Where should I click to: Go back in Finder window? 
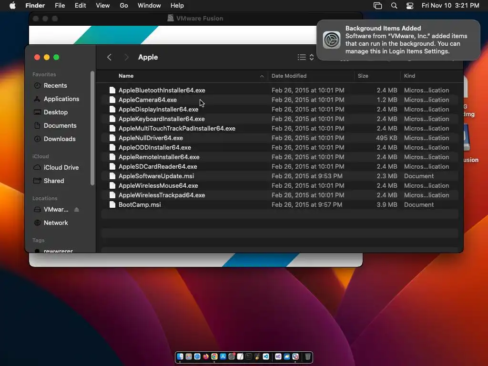109,57
